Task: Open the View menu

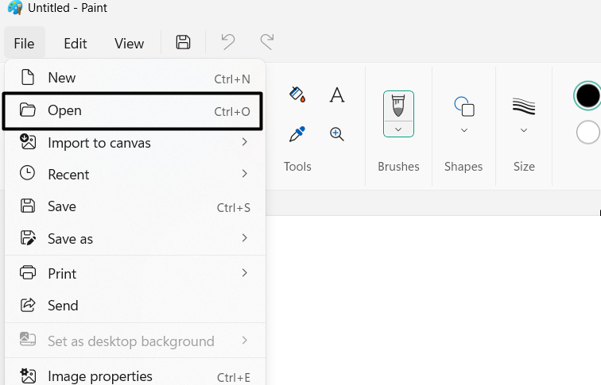Action: (x=129, y=44)
